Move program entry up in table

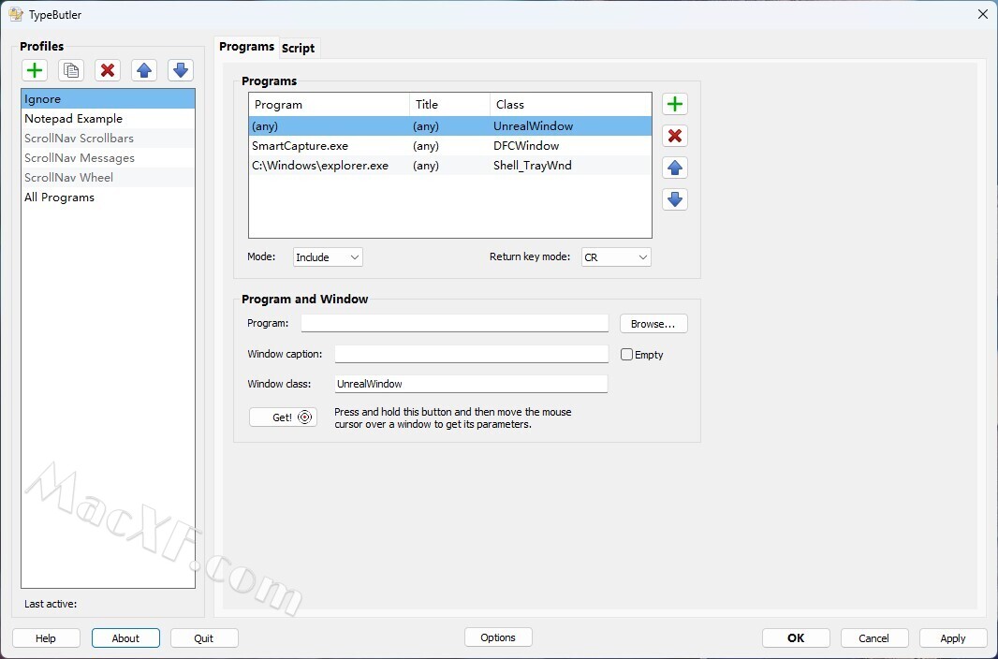click(675, 168)
